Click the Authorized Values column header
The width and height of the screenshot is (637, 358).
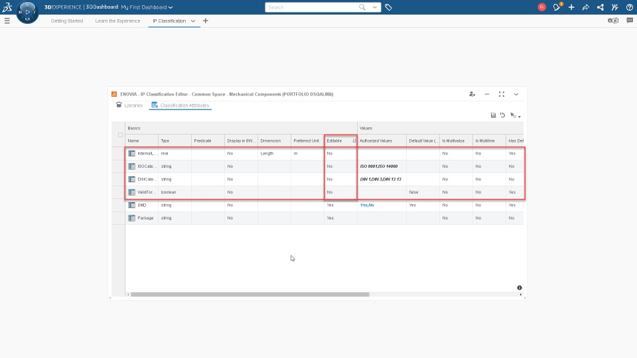pos(382,141)
